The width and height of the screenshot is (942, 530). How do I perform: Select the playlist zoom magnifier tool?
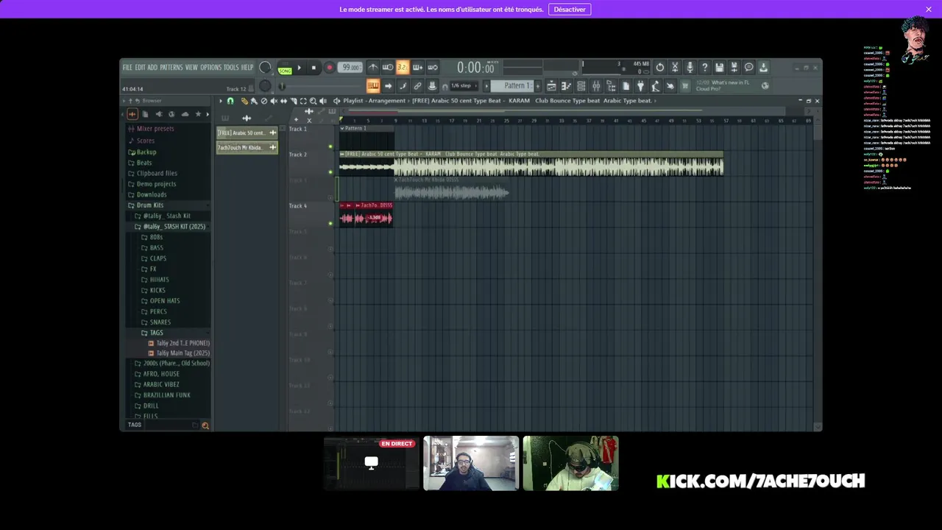pyautogui.click(x=313, y=101)
